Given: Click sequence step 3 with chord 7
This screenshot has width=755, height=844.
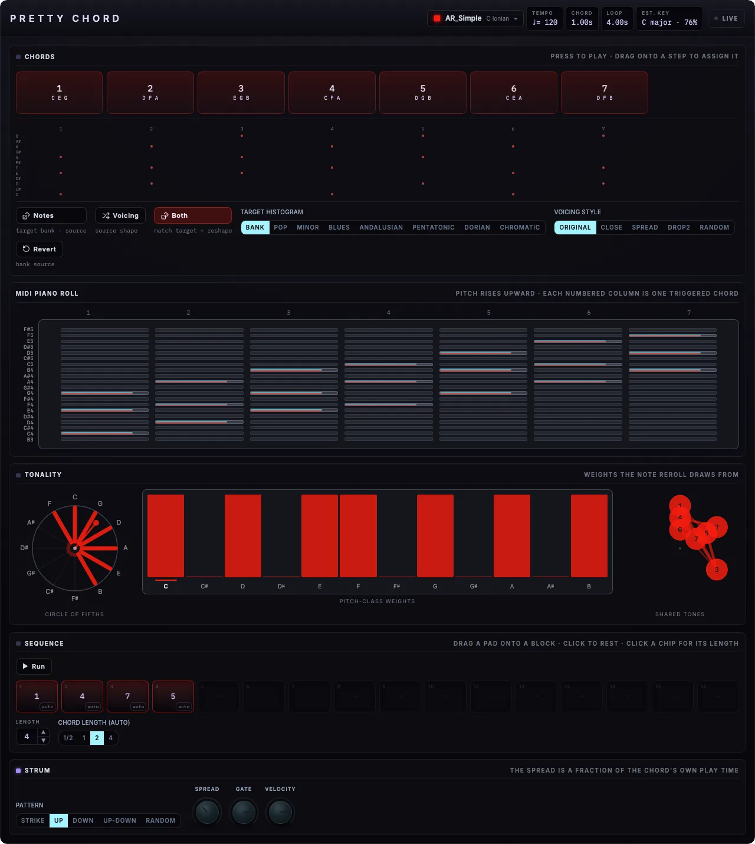Looking at the screenshot, I should coord(127,696).
